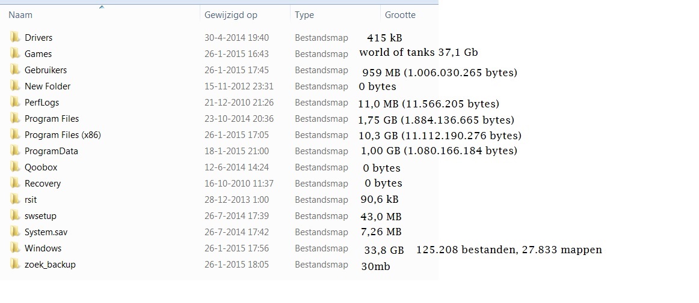699x303 pixels.
Task: Select the swsetup folder name
Action: coord(40,216)
